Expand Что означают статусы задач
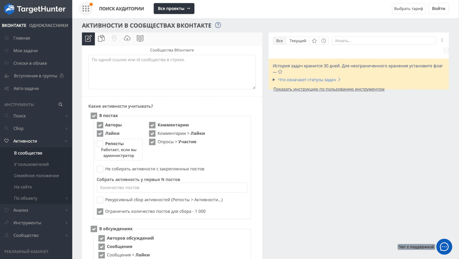This screenshot has height=259, width=459. tap(307, 80)
